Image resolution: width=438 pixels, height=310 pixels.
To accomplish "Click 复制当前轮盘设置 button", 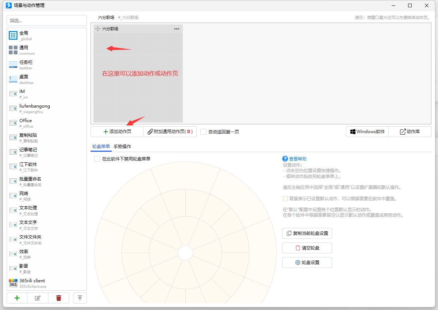I will coord(307,233).
